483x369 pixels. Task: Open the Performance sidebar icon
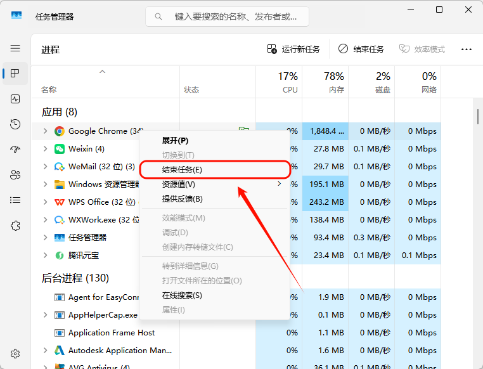click(15, 99)
